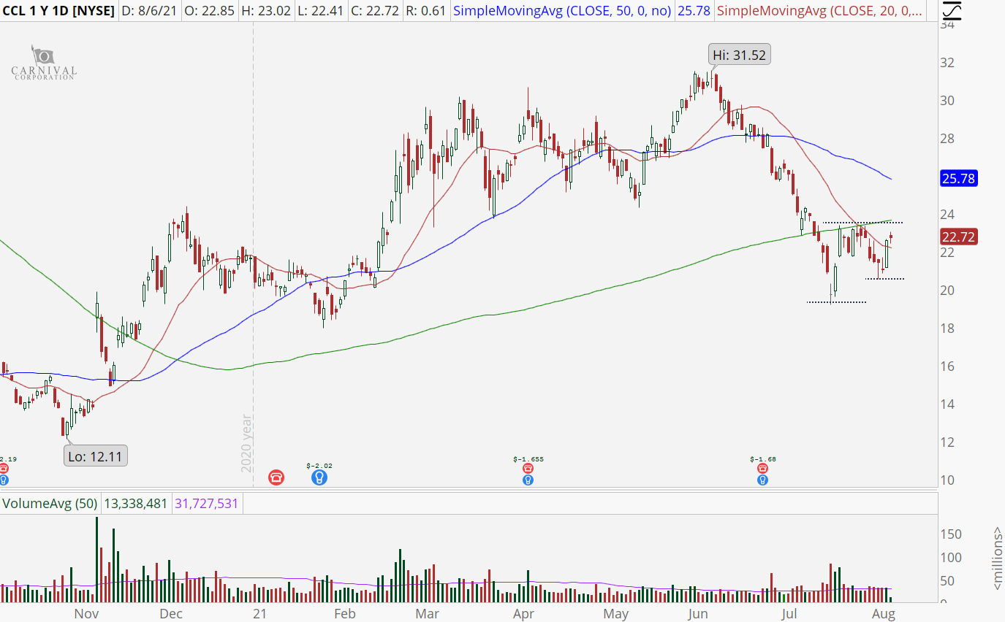Click the Nov label on the time axis
Screen dimensions: 1005x622
click(86, 613)
